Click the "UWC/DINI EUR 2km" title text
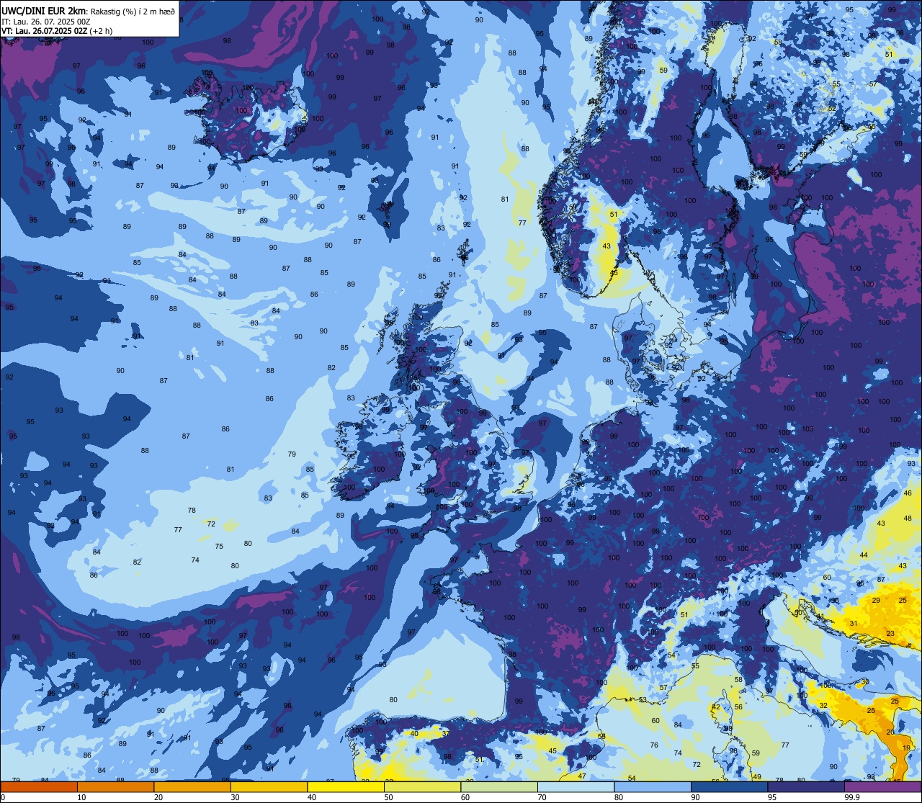 [43, 11]
